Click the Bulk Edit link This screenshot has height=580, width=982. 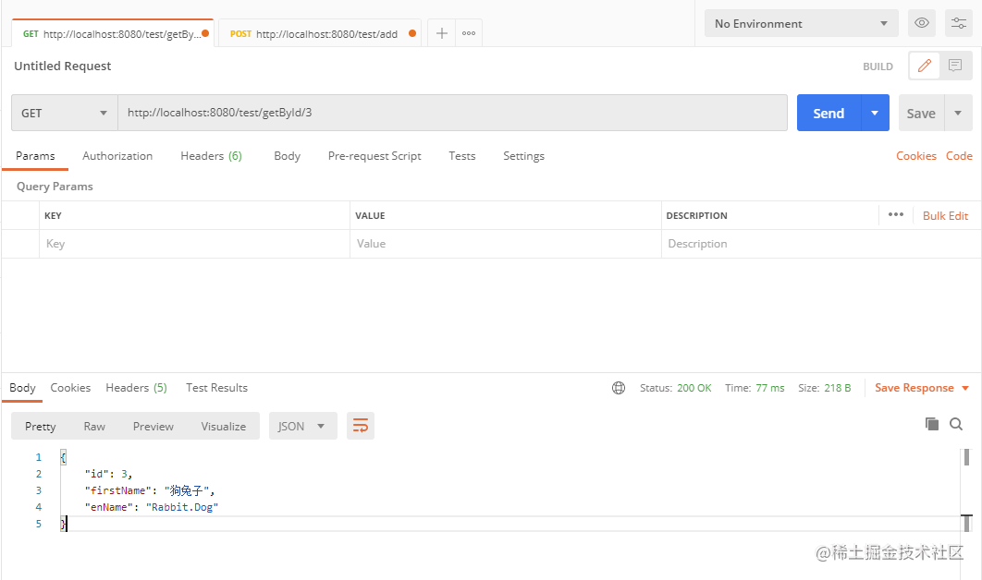(x=945, y=216)
